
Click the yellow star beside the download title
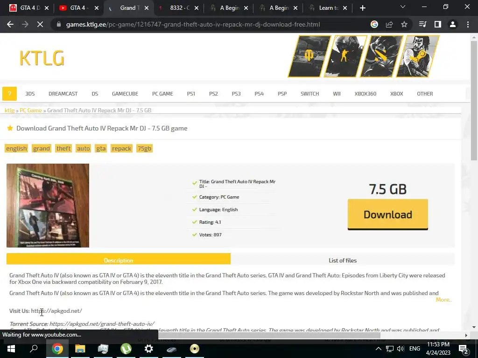10,128
